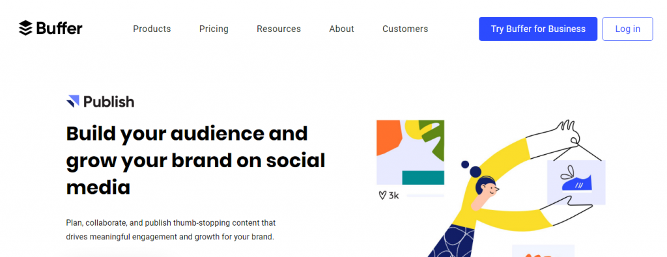Click the blue Publish product icon
The width and height of the screenshot is (667, 257).
coord(73,101)
